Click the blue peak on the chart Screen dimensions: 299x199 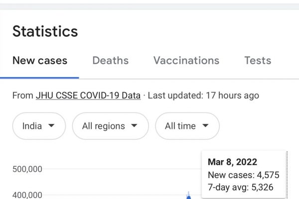tap(188, 196)
